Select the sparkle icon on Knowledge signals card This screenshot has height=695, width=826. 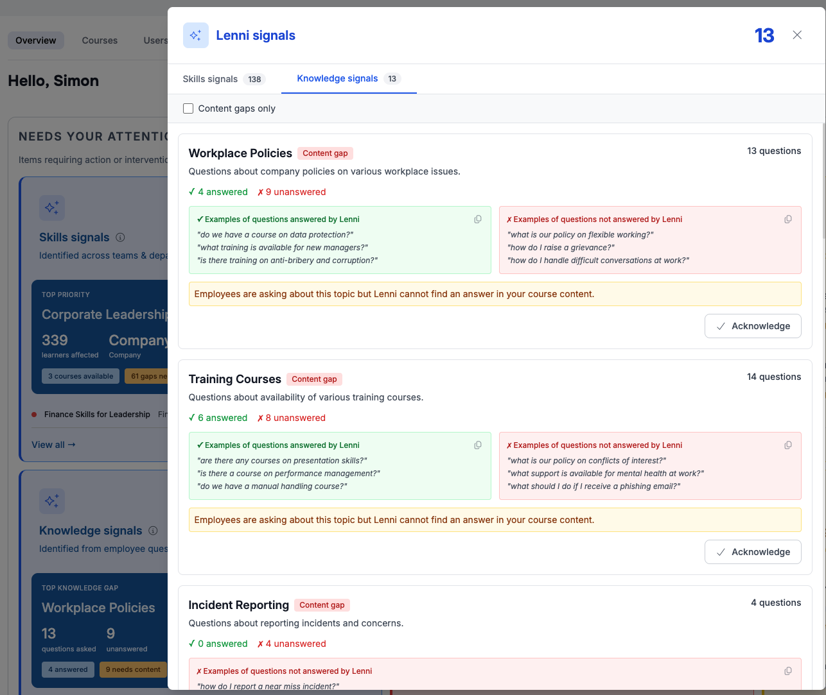pyautogui.click(x=52, y=501)
